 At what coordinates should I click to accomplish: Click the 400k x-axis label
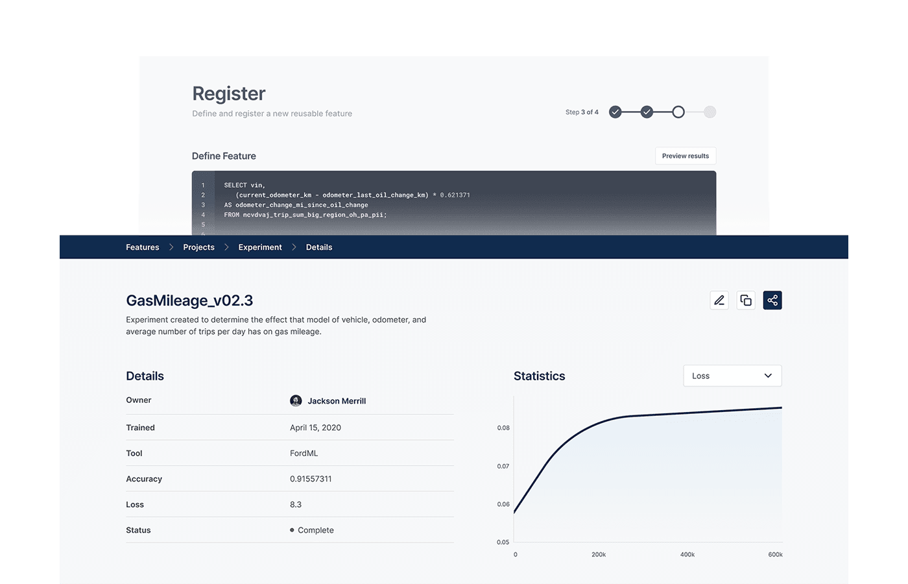(x=687, y=555)
